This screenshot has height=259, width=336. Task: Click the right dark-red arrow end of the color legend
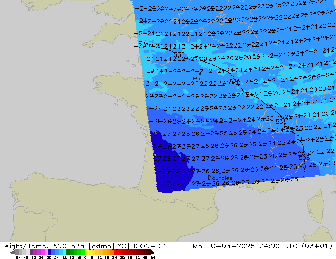153,252
